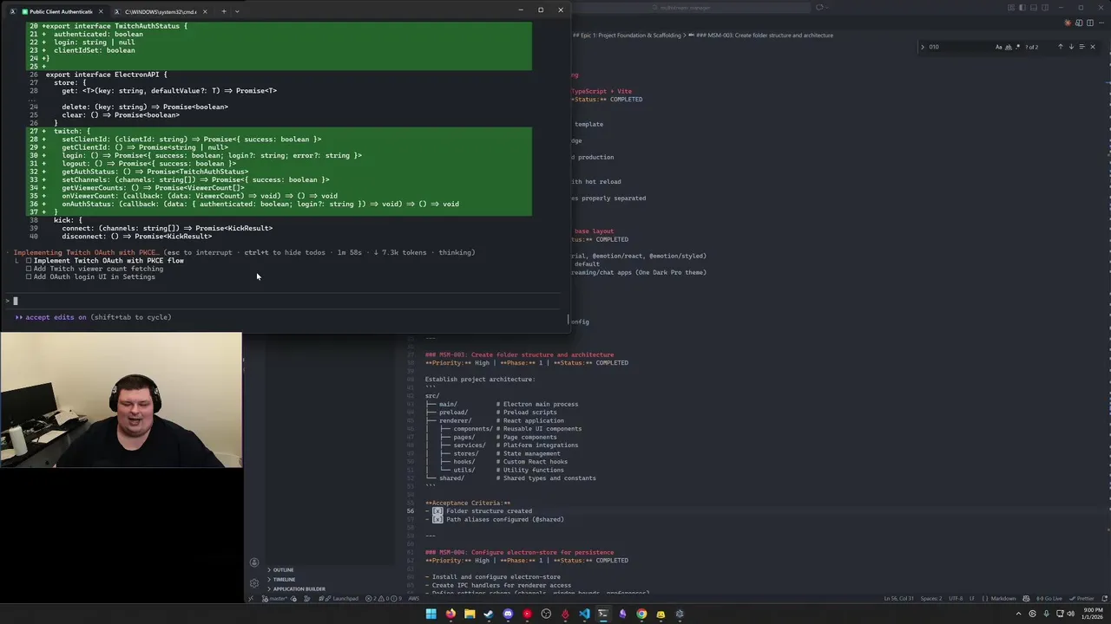Click 'Add OAuth login UI in Settings' todo
1111x624 pixels.
[x=94, y=276]
